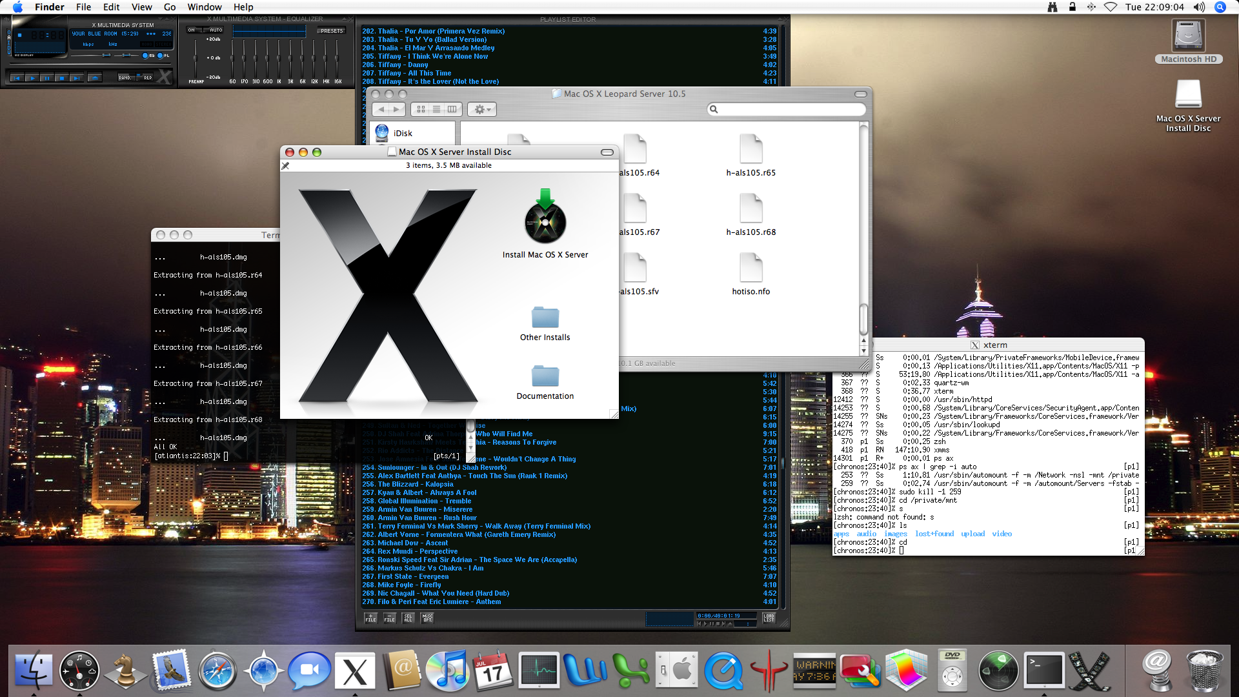Open the Help menu

pos(243,7)
